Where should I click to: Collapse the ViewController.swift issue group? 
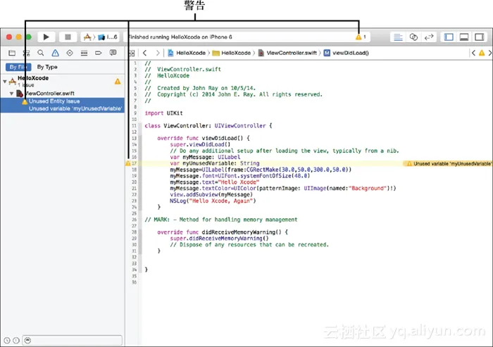coord(11,94)
